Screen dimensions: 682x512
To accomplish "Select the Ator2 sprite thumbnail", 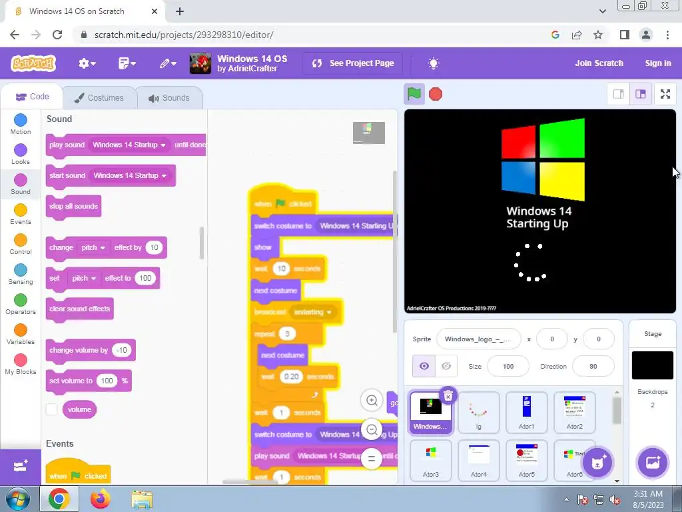I will point(574,412).
